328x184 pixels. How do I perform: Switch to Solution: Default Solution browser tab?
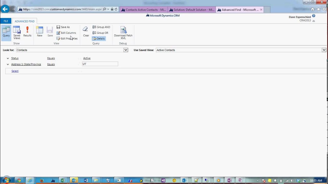(192, 10)
